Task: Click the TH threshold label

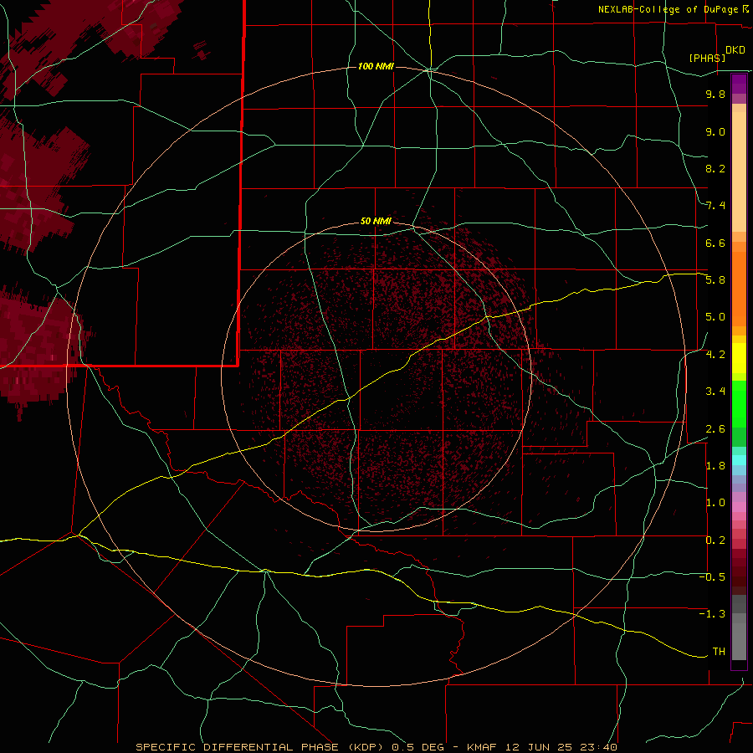Action: coord(719,652)
